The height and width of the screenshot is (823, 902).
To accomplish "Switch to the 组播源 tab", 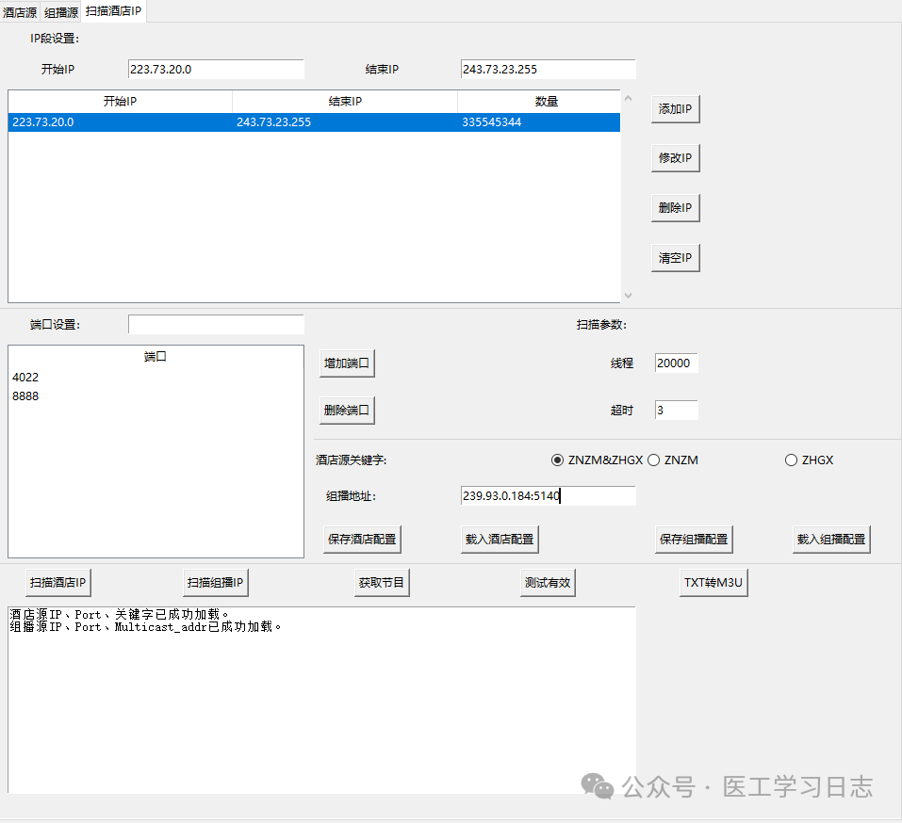I will pyautogui.click(x=61, y=12).
